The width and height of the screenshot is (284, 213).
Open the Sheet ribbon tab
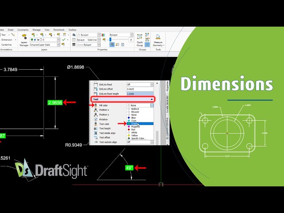pyautogui.click(x=11, y=30)
